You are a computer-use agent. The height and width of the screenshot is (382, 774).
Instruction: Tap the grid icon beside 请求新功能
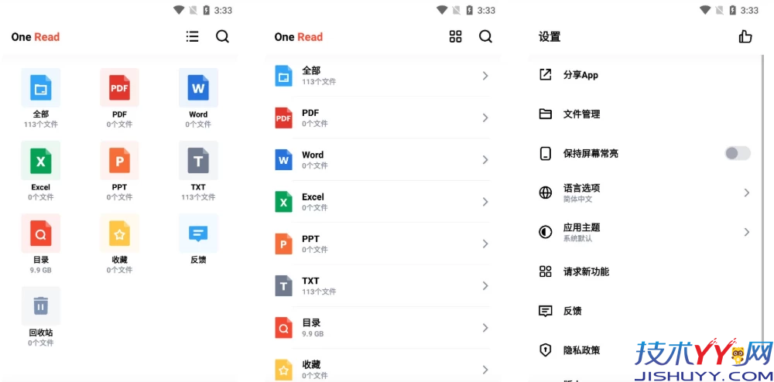tap(546, 271)
